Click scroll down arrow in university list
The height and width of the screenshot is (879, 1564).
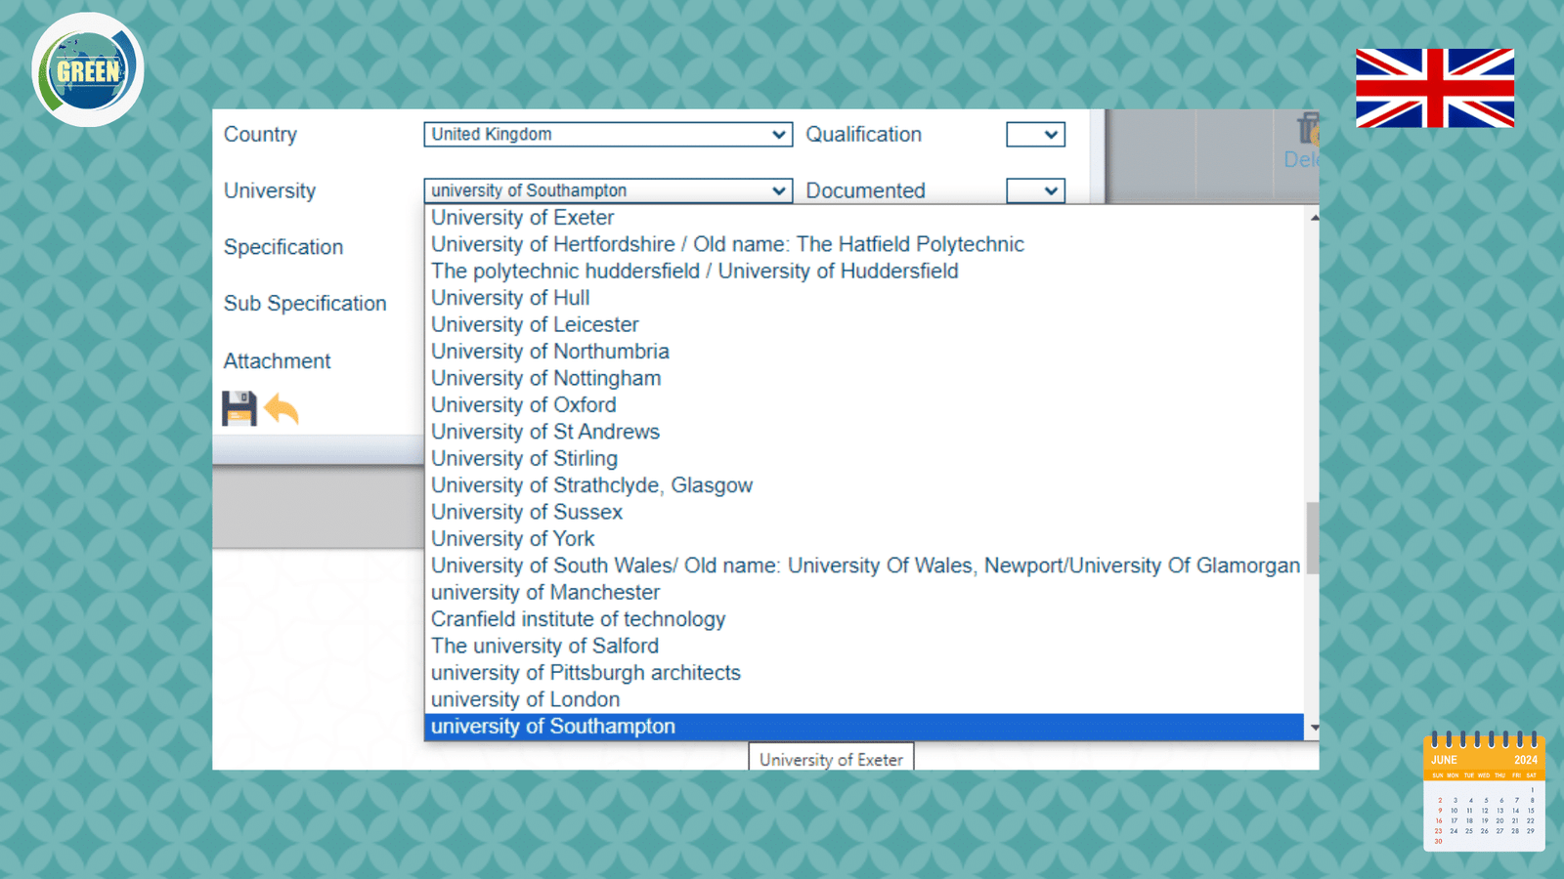pos(1314,728)
